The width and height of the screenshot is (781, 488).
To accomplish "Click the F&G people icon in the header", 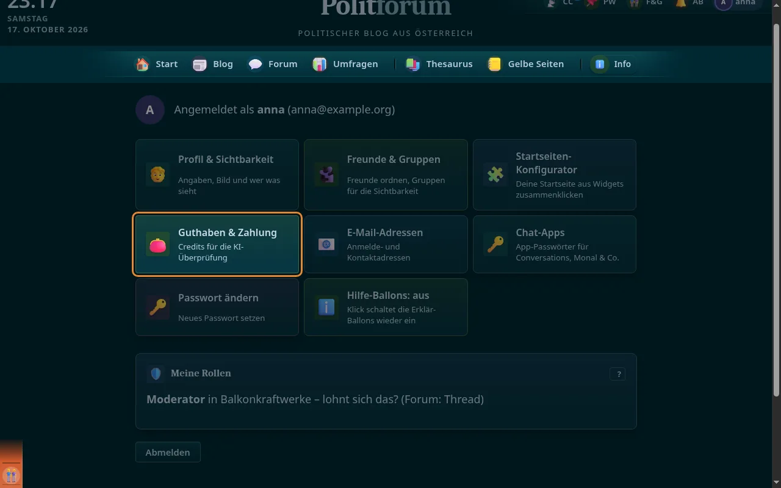I will point(636,3).
